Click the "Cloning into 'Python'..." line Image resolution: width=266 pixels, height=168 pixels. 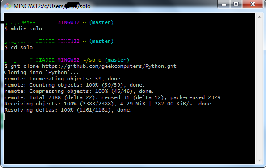point(42,72)
